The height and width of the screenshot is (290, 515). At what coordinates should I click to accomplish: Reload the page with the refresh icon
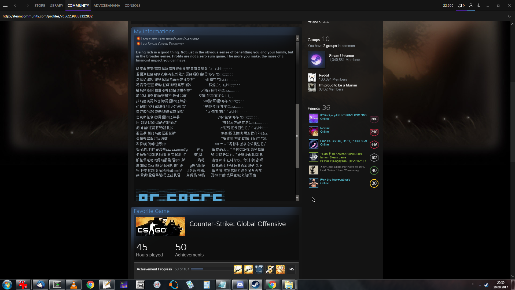510,16
